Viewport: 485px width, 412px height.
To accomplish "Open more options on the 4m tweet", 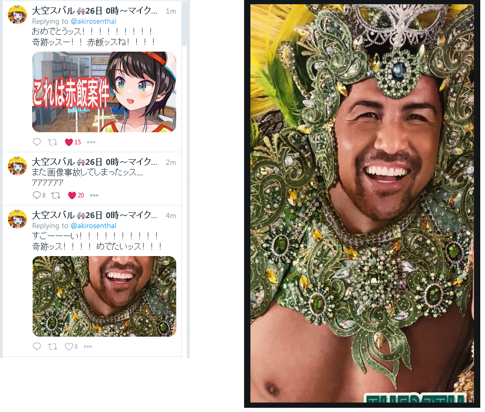I will tap(88, 347).
